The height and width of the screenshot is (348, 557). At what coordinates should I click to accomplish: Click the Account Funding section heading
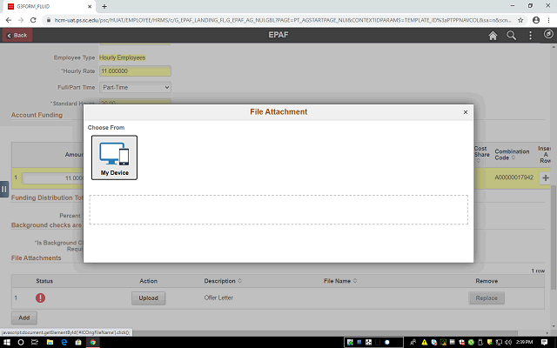click(x=37, y=115)
